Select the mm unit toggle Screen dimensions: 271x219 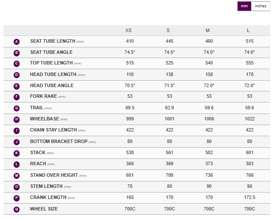point(244,6)
